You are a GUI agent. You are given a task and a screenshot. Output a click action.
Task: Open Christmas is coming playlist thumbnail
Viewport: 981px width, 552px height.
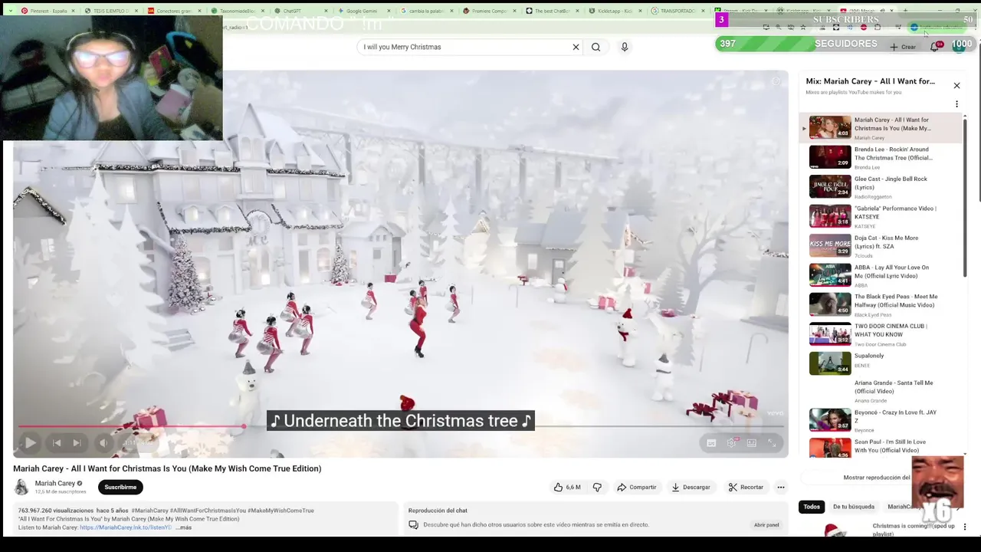tap(834, 530)
